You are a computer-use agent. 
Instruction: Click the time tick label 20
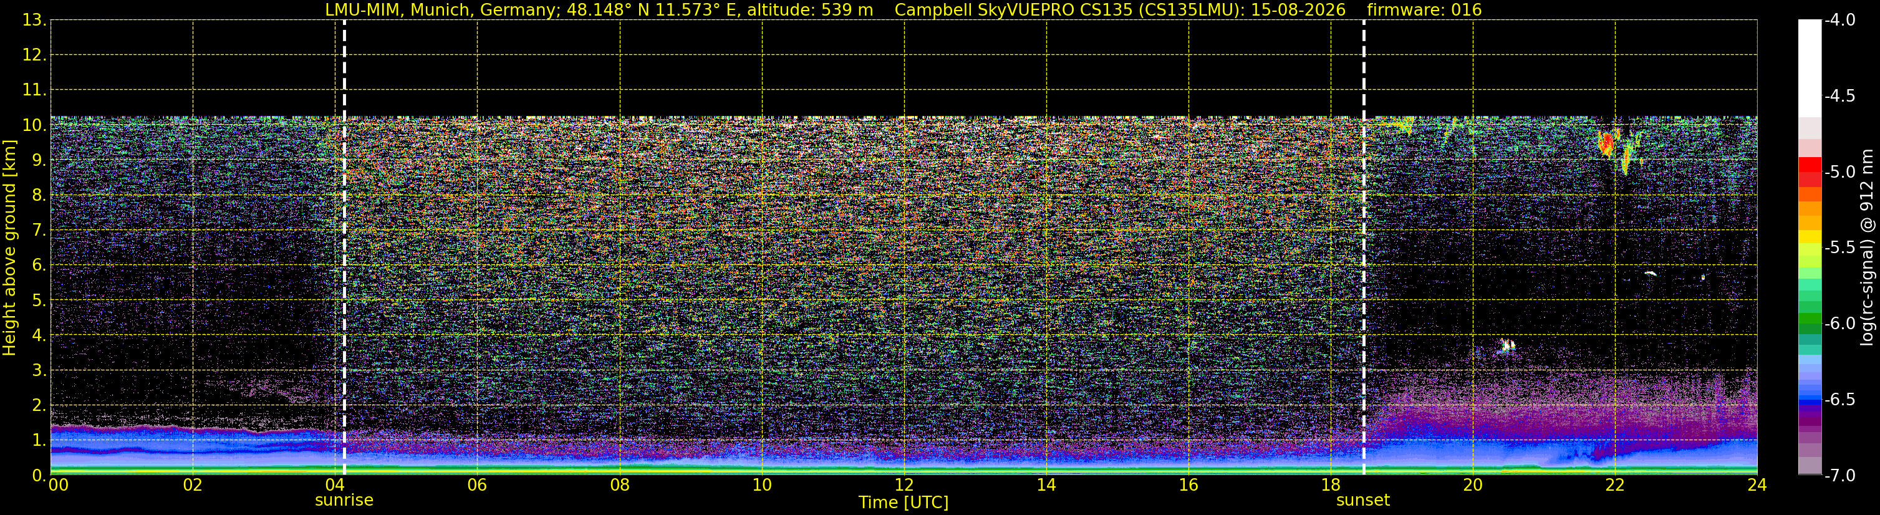[1473, 485]
